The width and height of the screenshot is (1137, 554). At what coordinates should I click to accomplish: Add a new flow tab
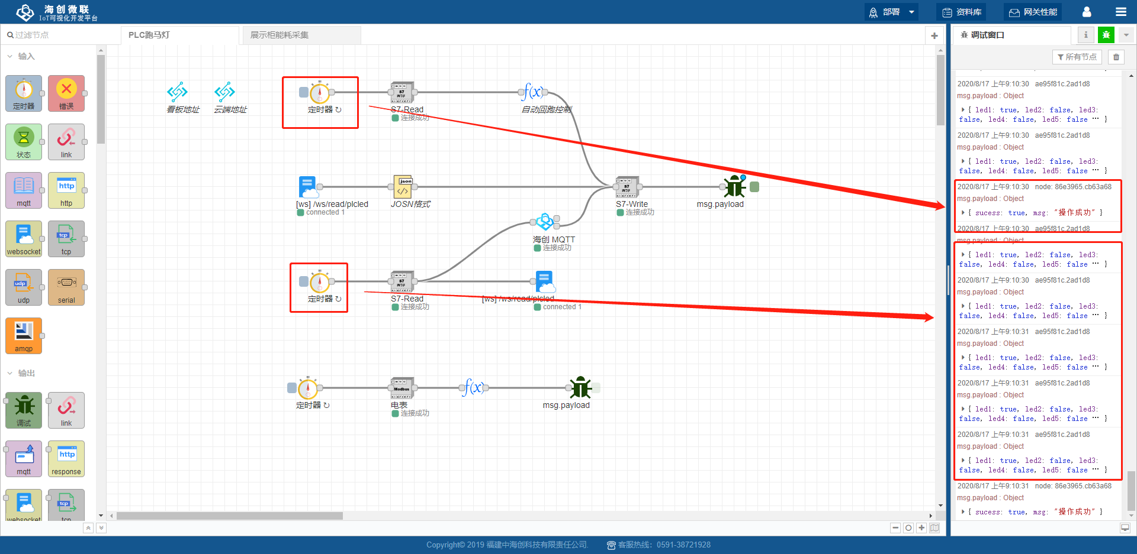(x=934, y=35)
